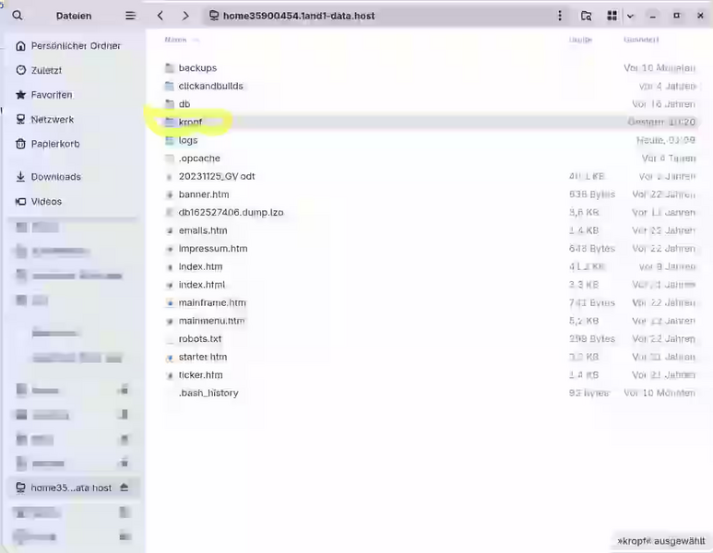Image resolution: width=713 pixels, height=553 pixels.
Task: Open Favoriten in sidebar
Action: click(73, 95)
